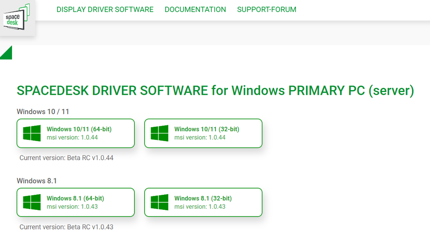Open the Documentation menu item
This screenshot has width=430, height=236.
point(195,10)
